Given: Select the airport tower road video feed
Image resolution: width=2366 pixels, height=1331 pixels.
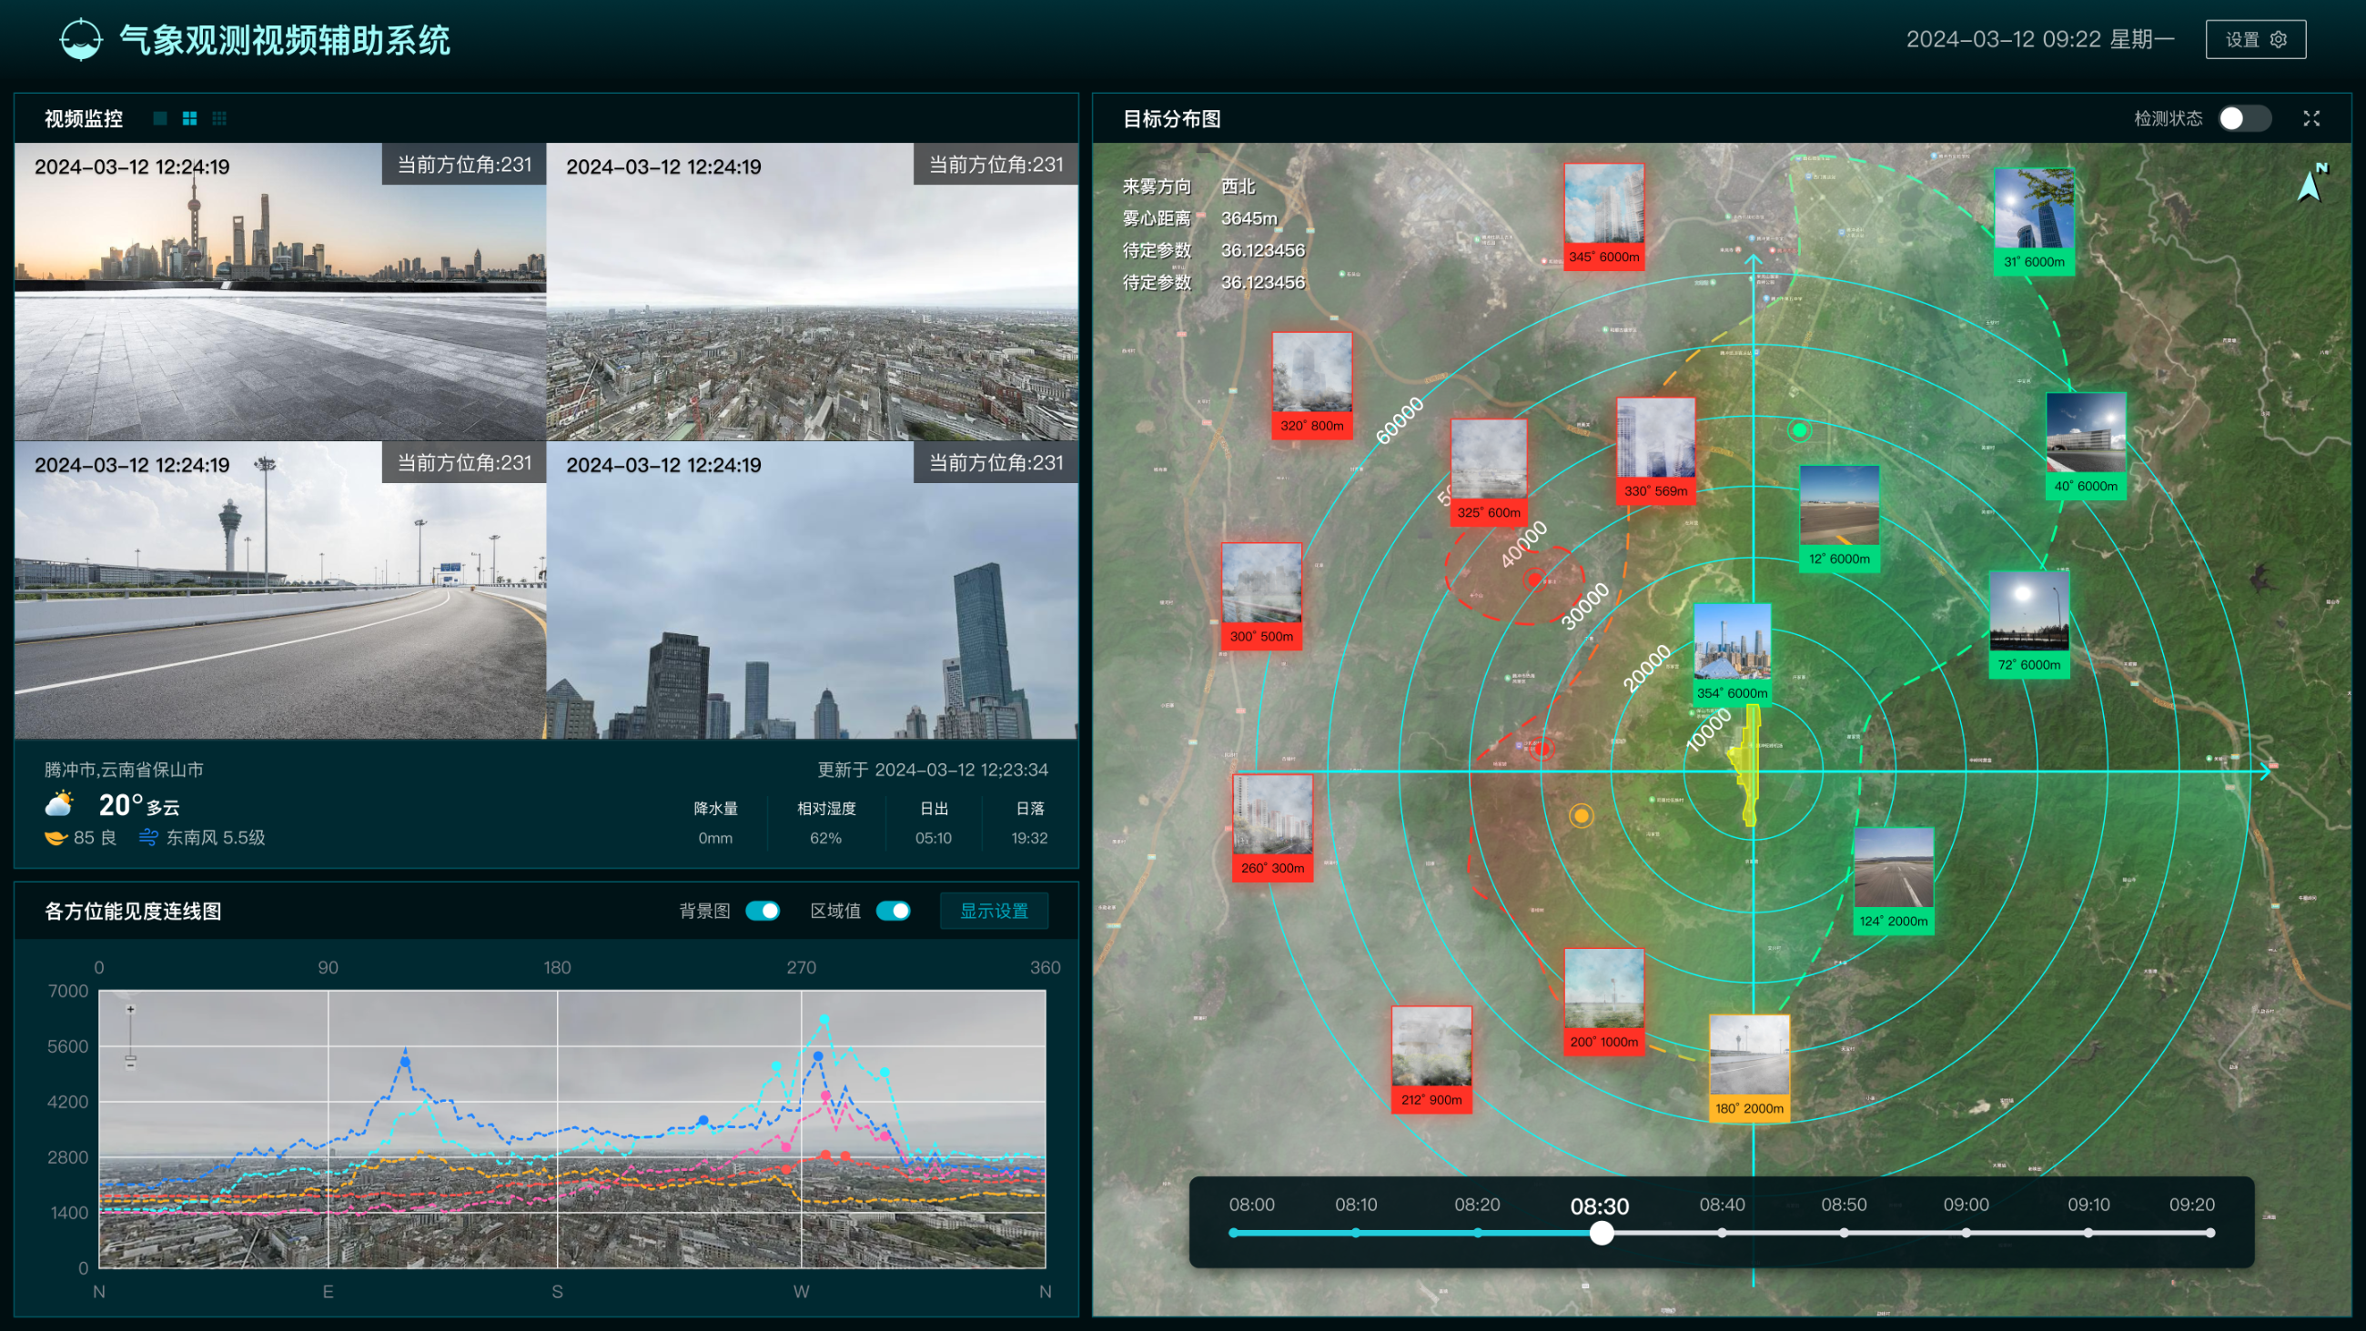Looking at the screenshot, I should tap(280, 590).
